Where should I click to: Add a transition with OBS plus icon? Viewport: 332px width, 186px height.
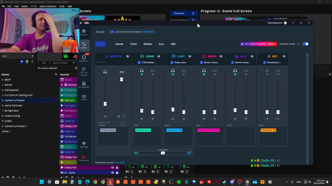point(22,61)
